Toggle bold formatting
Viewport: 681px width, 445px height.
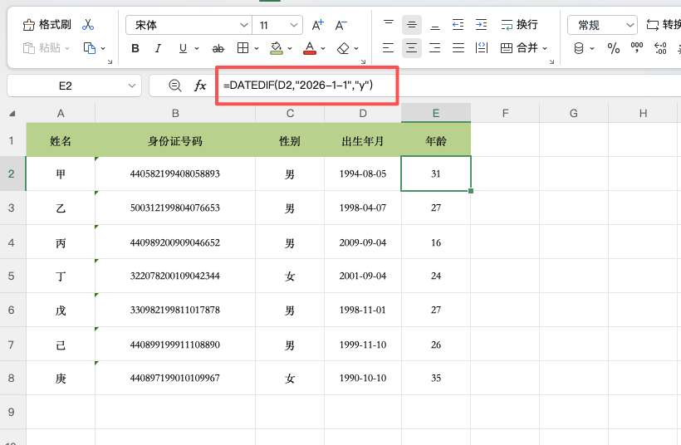pos(135,48)
